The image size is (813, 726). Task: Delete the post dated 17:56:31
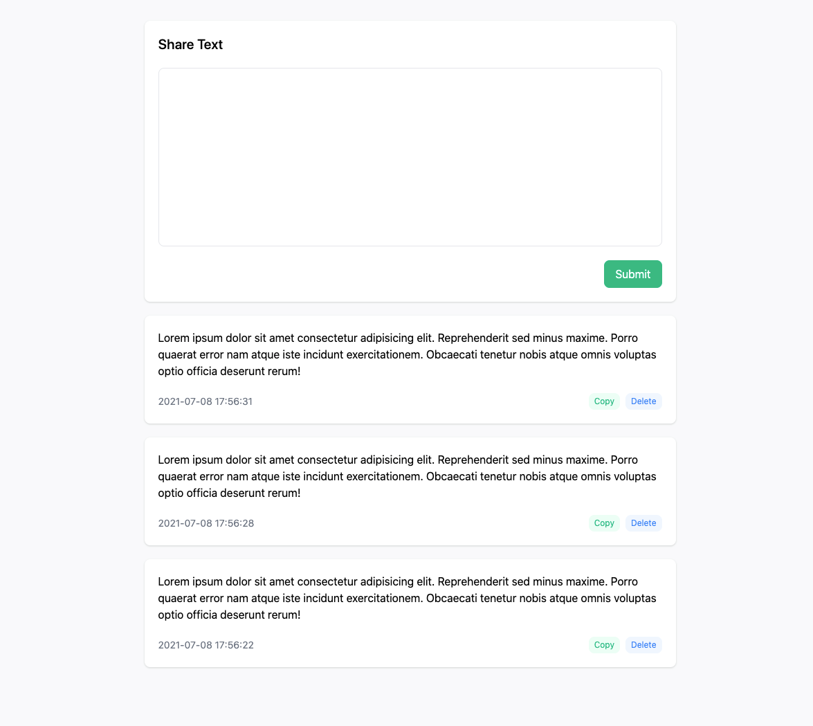coord(643,401)
